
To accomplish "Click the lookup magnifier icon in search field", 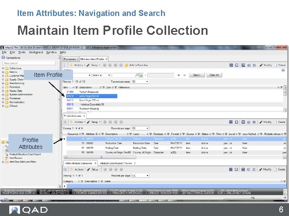I will pos(136,75).
